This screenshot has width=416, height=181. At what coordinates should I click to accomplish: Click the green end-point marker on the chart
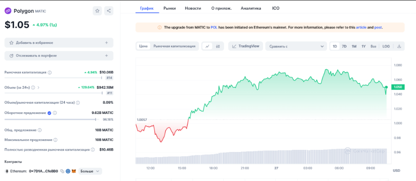pyautogui.click(x=386, y=87)
